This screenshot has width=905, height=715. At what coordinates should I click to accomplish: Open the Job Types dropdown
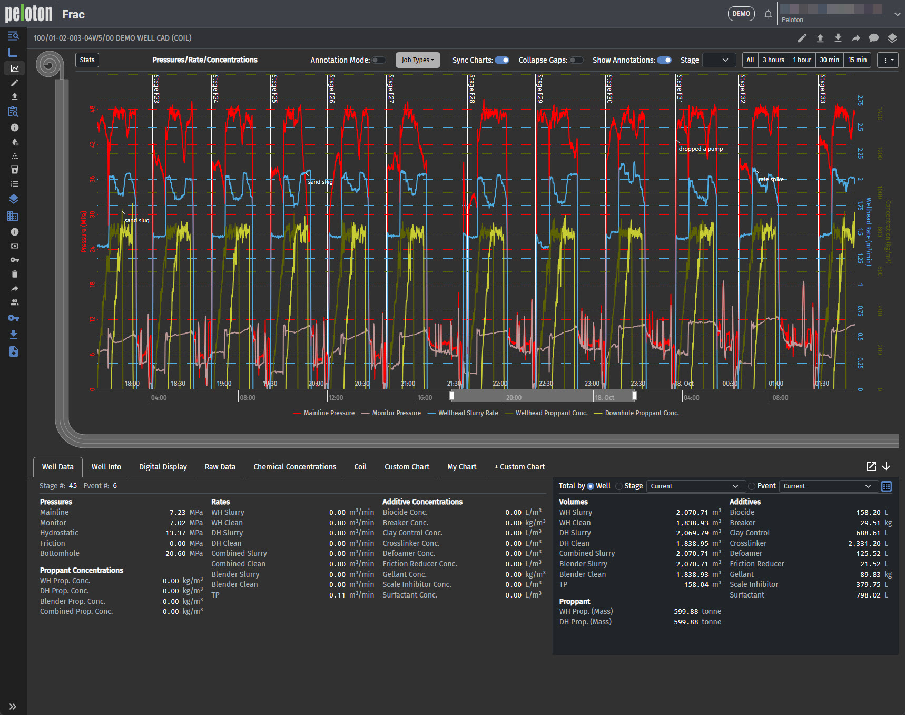[418, 60]
